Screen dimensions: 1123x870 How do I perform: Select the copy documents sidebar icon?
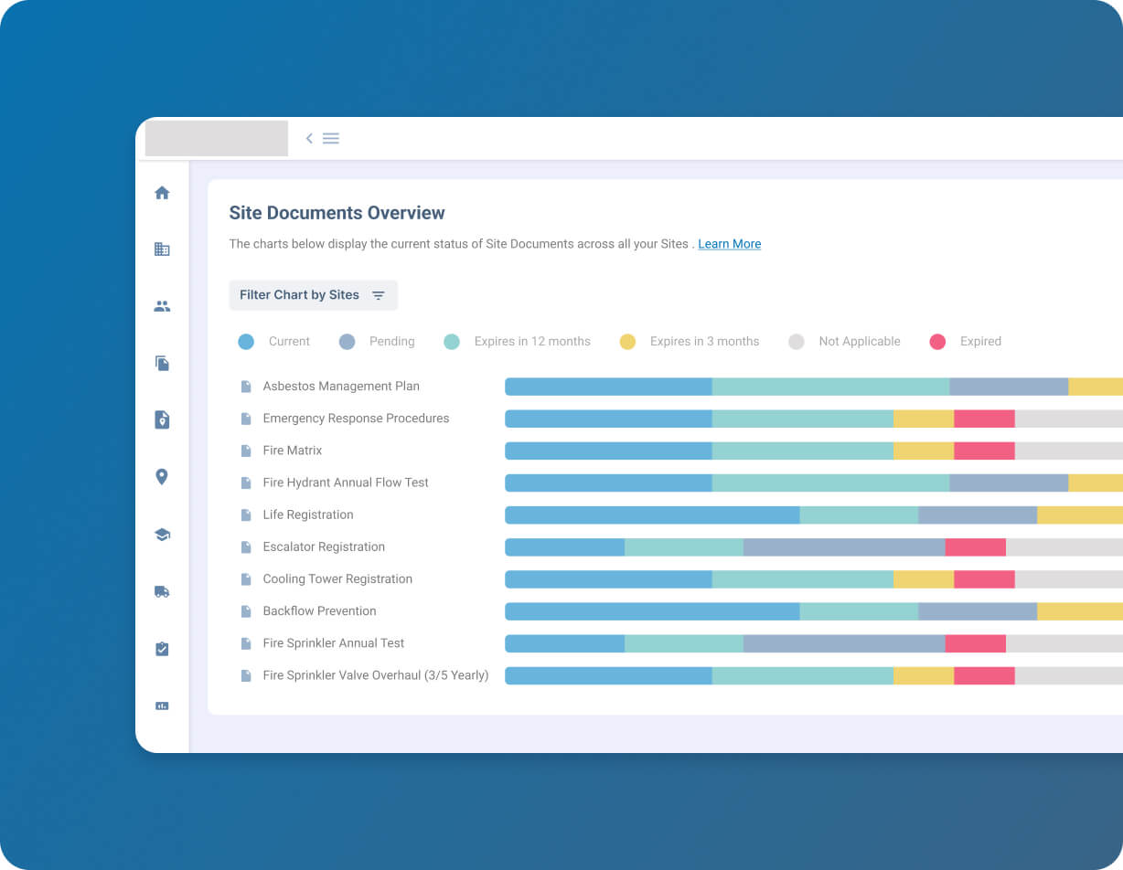(162, 364)
